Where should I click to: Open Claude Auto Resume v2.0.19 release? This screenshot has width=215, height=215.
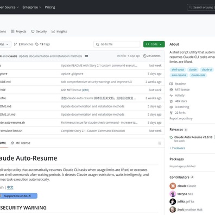[x=193, y=137]
